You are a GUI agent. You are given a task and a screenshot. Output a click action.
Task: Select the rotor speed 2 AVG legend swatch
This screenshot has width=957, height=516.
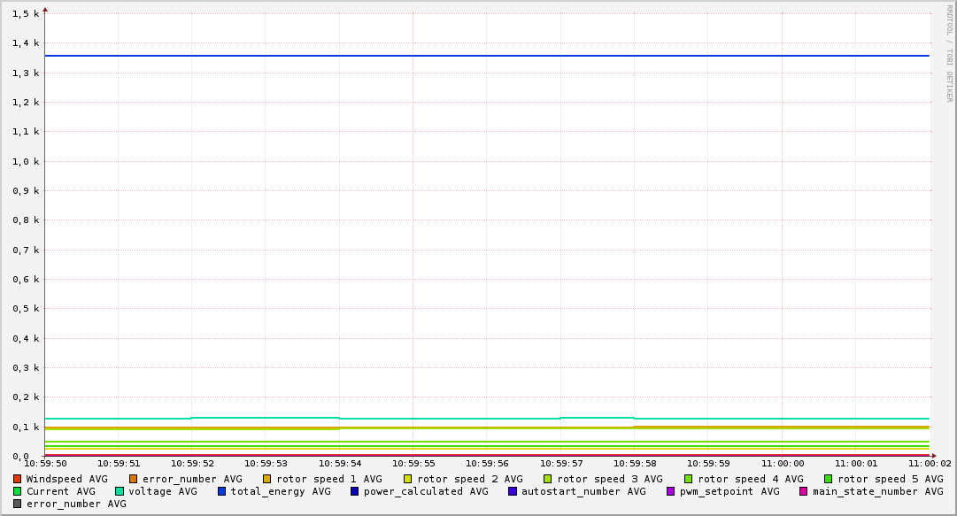[408, 479]
